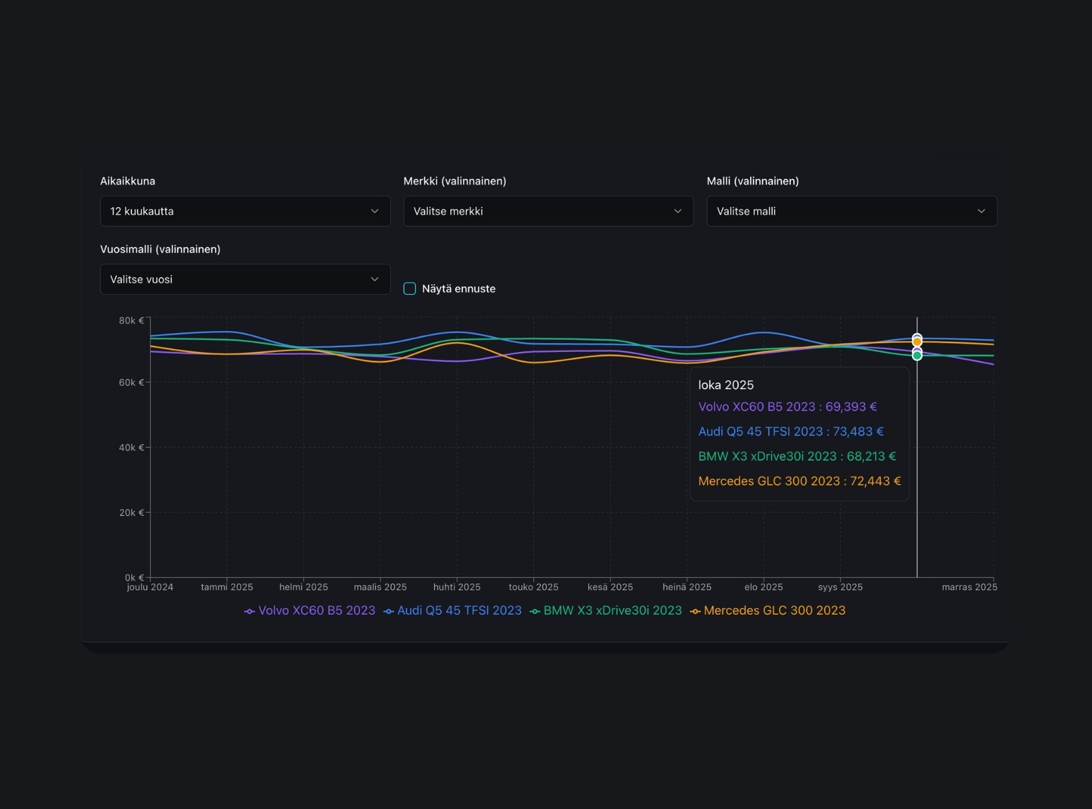Click the heinä 2025 axis label

[x=687, y=587]
